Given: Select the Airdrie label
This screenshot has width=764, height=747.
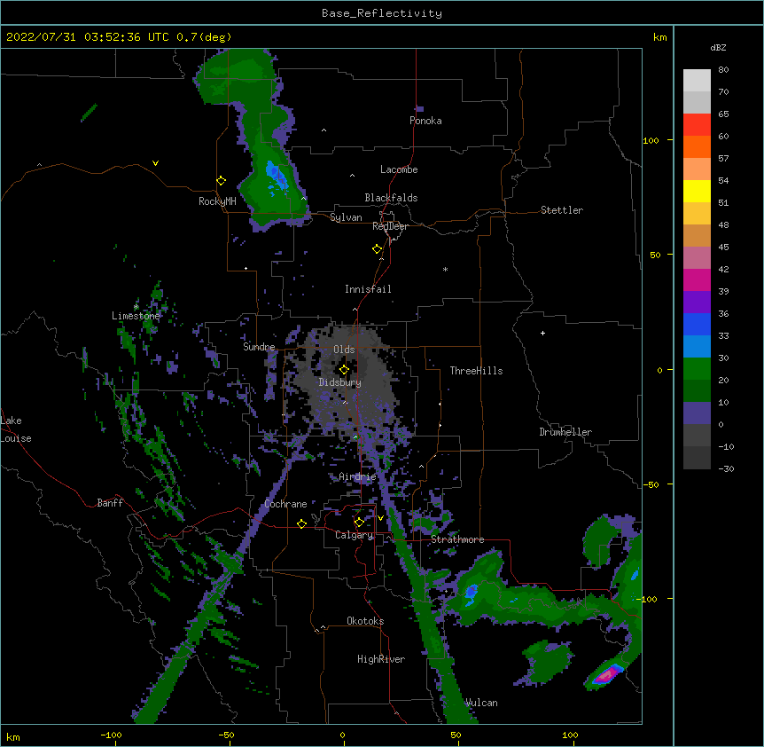Looking at the screenshot, I should coord(358,476).
